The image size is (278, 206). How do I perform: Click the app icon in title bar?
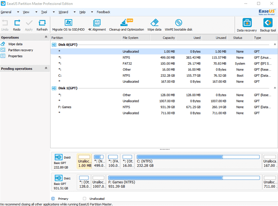pyautogui.click(x=3, y=3)
